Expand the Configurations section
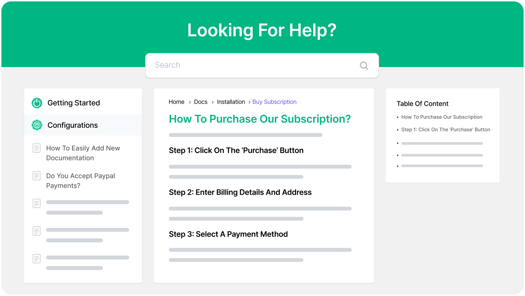Image resolution: width=525 pixels, height=296 pixels. click(73, 125)
